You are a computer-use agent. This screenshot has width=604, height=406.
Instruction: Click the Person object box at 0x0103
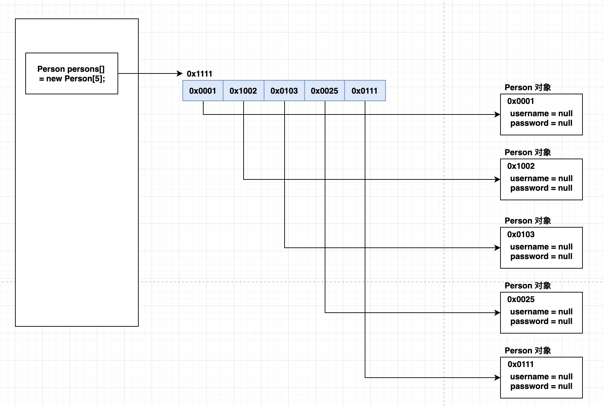tap(541, 248)
